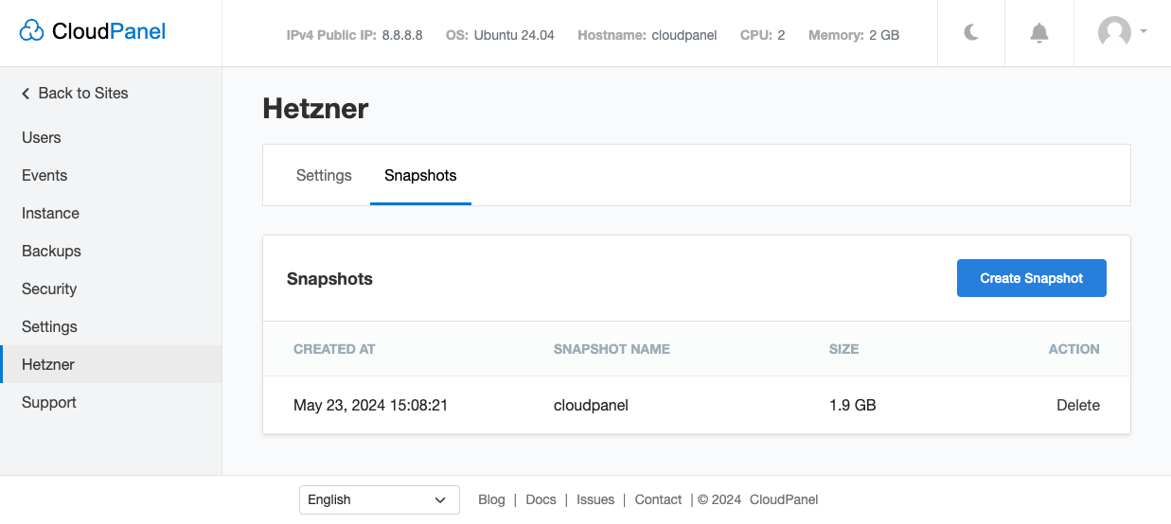
Task: Open the Events sidebar item
Action: tap(44, 175)
